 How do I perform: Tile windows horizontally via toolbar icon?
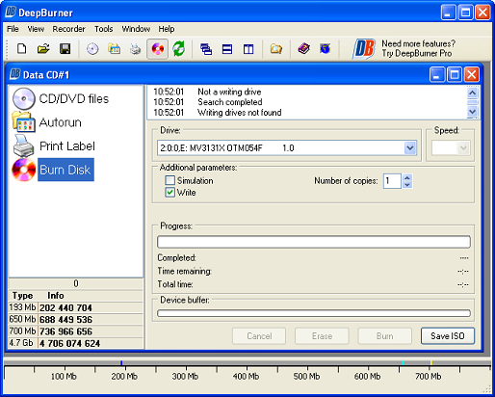click(x=227, y=49)
